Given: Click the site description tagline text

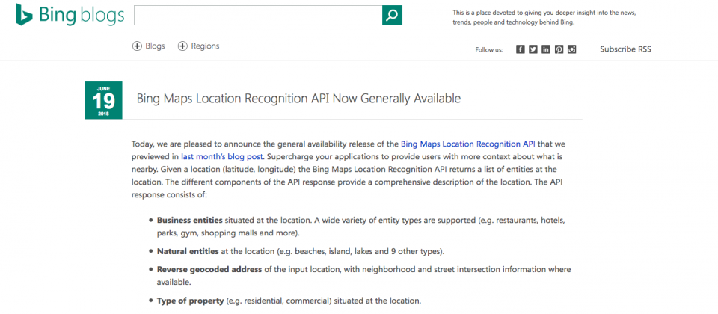Looking at the screenshot, I should (544, 17).
